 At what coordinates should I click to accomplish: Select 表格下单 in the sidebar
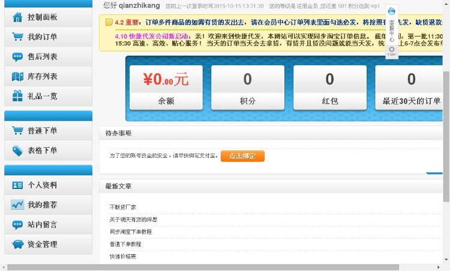pos(48,151)
